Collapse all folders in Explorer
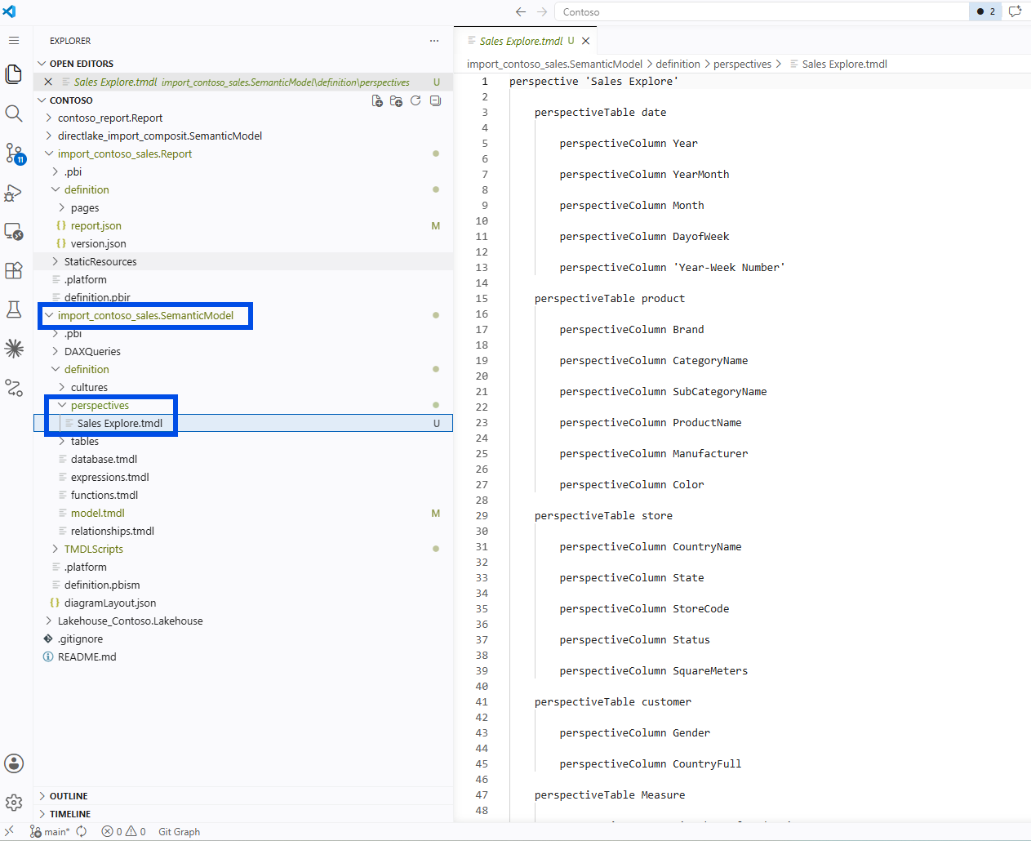The image size is (1031, 841). pos(435,100)
